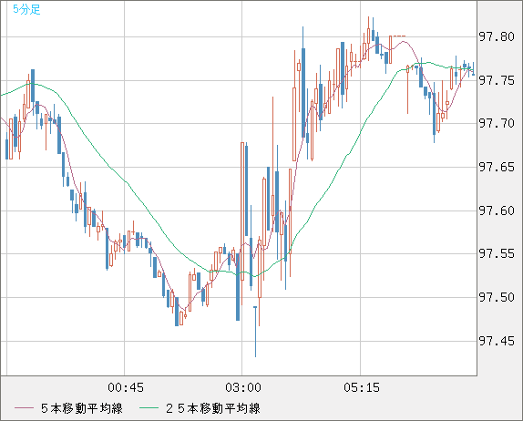Click the 00:45 time axis label
523x421 pixels.
pos(126,387)
